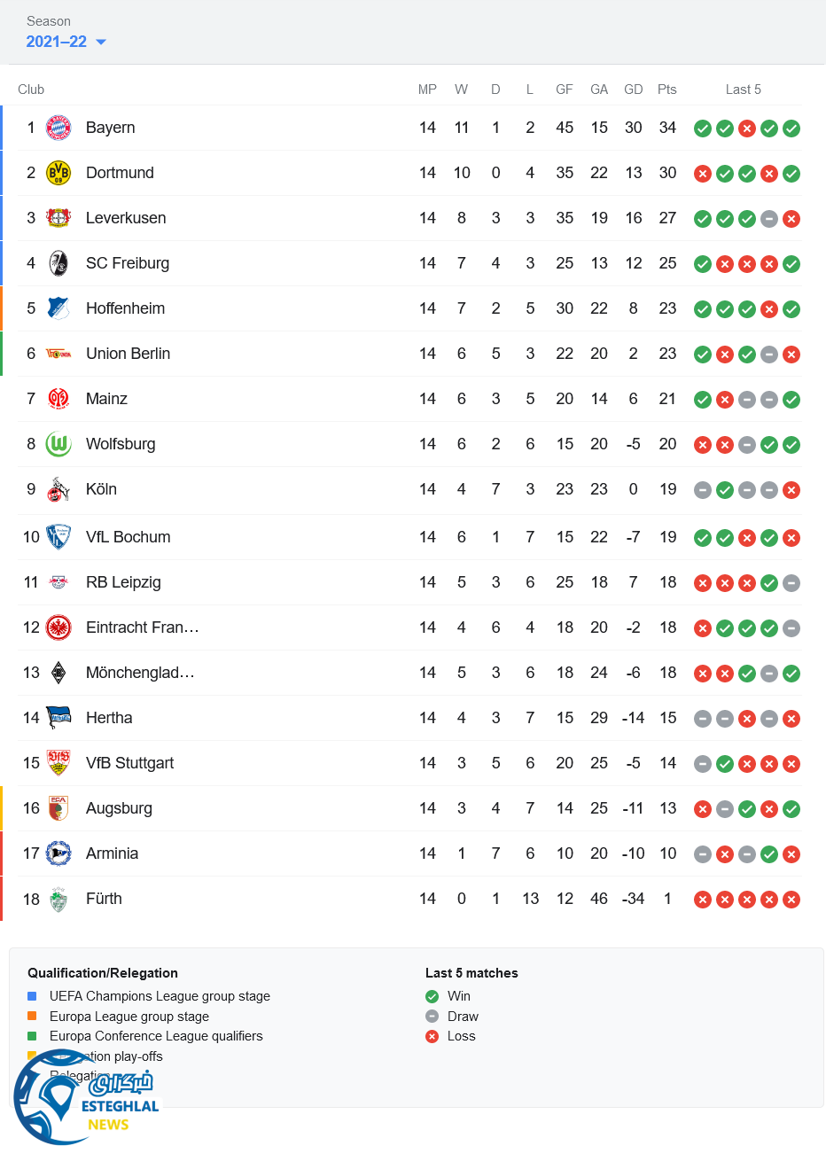The height and width of the screenshot is (1169, 826).
Task: Click the dropdown arrow beside the season
Action: click(101, 42)
